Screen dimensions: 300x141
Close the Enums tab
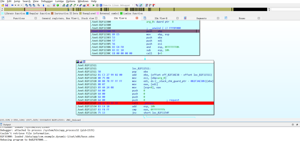pyautogui.click(x=259, y=18)
